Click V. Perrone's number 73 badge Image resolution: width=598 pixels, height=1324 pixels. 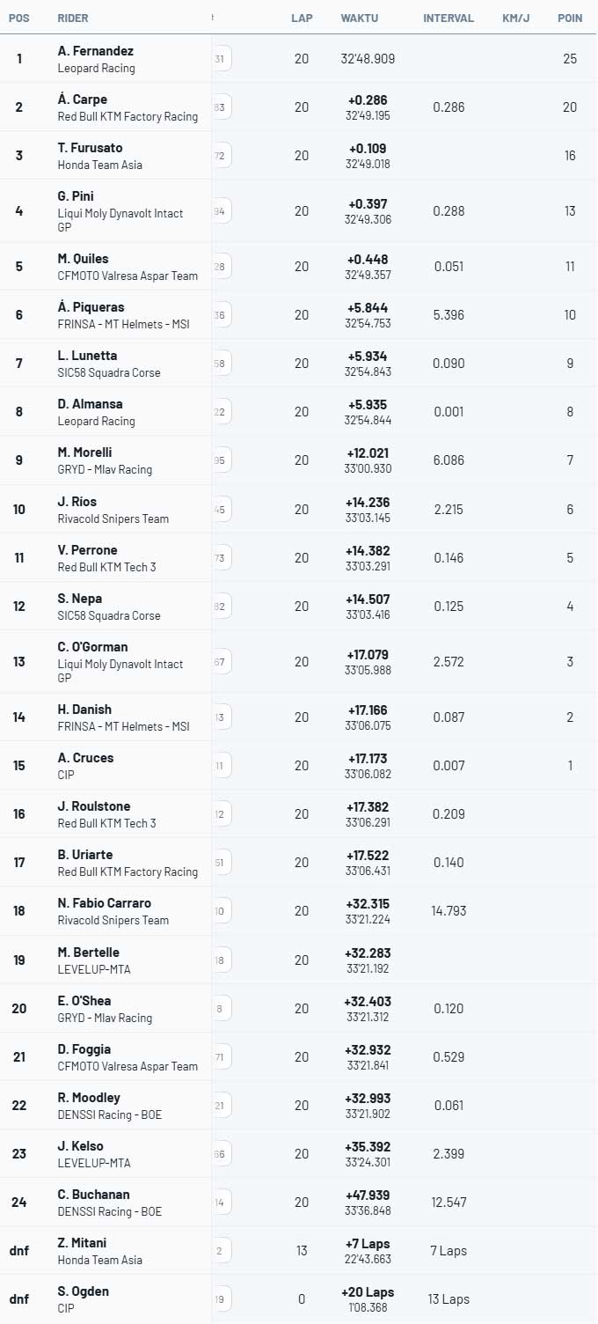point(220,557)
